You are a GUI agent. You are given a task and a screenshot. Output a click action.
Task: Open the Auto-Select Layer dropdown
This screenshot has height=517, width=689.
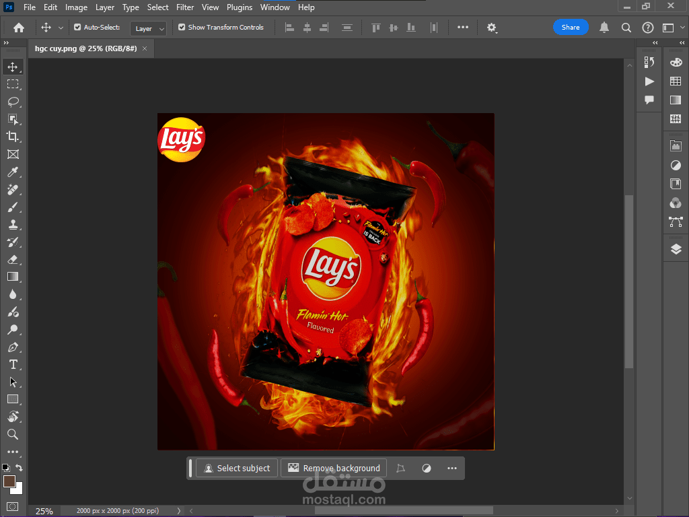point(149,28)
